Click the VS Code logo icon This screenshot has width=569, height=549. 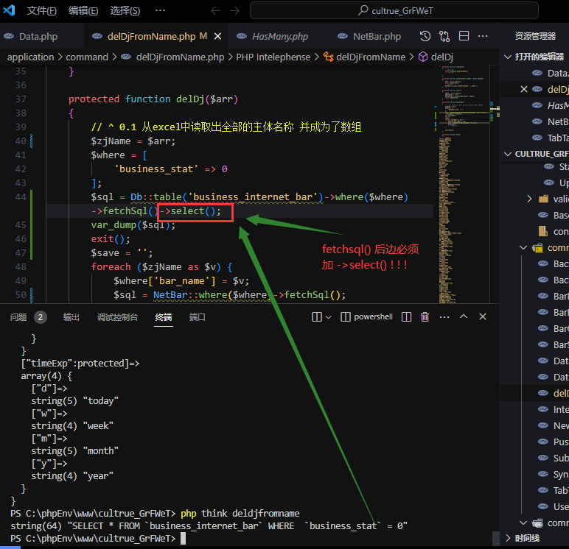coord(9,10)
